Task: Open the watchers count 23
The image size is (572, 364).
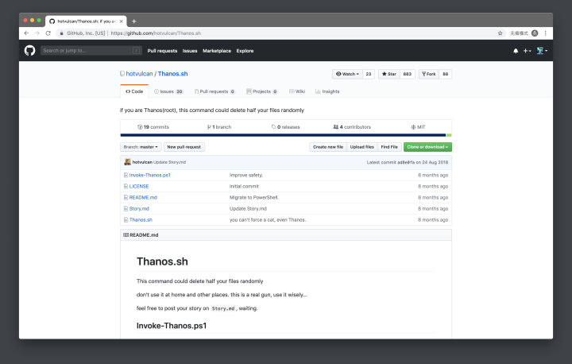Action: 369,74
